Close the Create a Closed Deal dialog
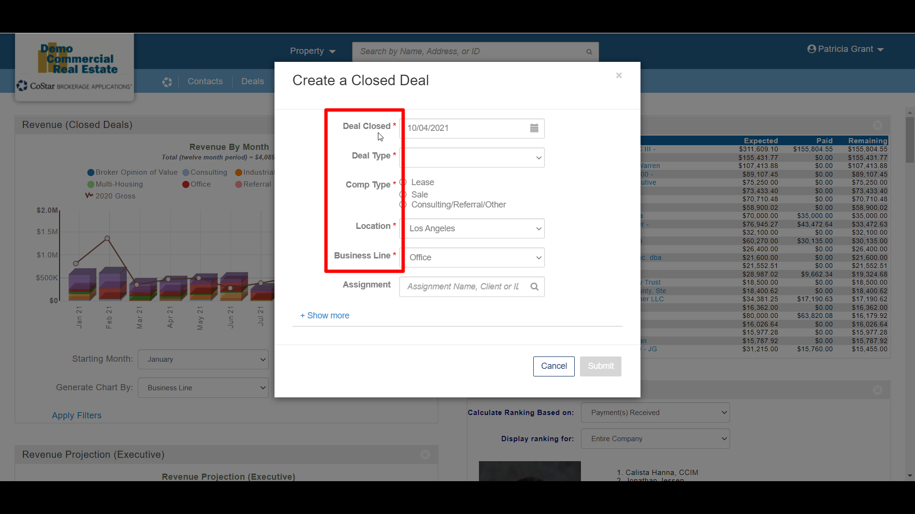The height and width of the screenshot is (514, 915). (619, 76)
